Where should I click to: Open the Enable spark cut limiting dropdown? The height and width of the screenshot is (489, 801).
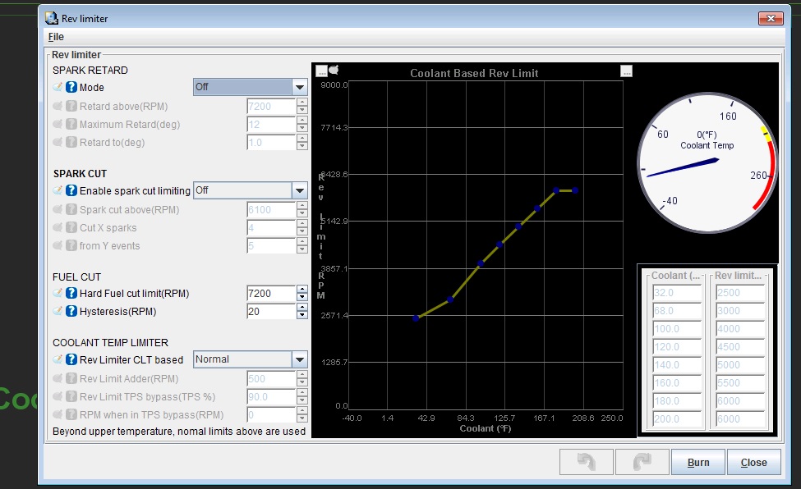click(299, 190)
